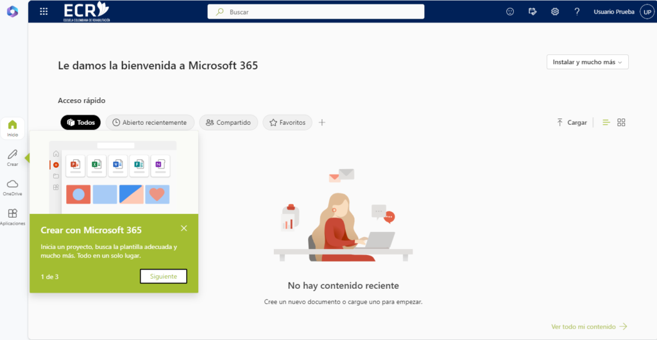Image resolution: width=657 pixels, height=340 pixels.
Task: Open Aplicaciones in the left sidebar
Action: 12,216
